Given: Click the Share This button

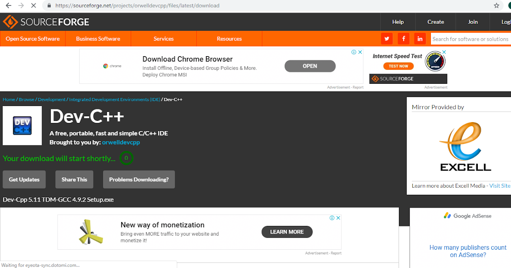Looking at the screenshot, I should (x=74, y=180).
